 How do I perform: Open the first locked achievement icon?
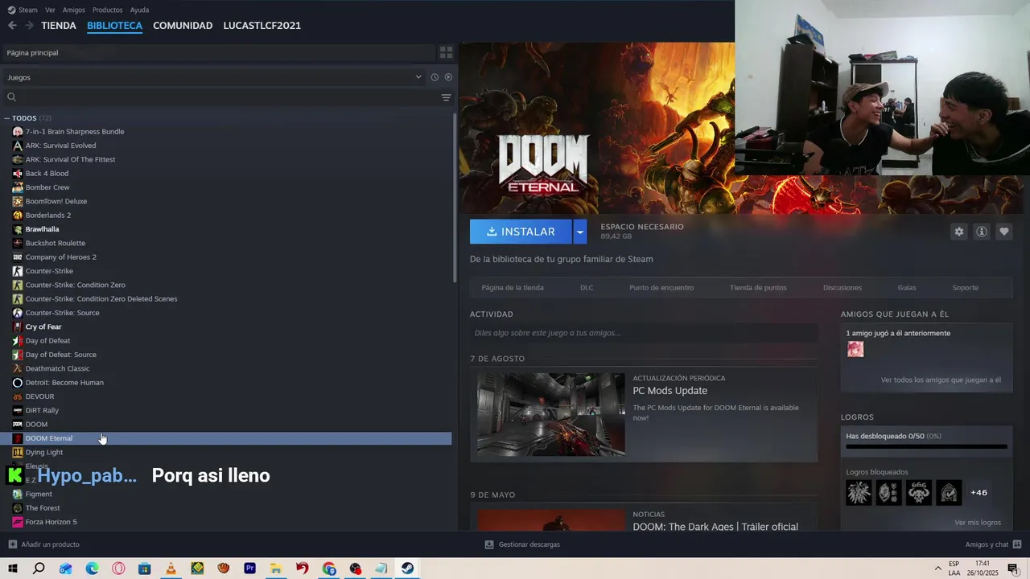[859, 492]
